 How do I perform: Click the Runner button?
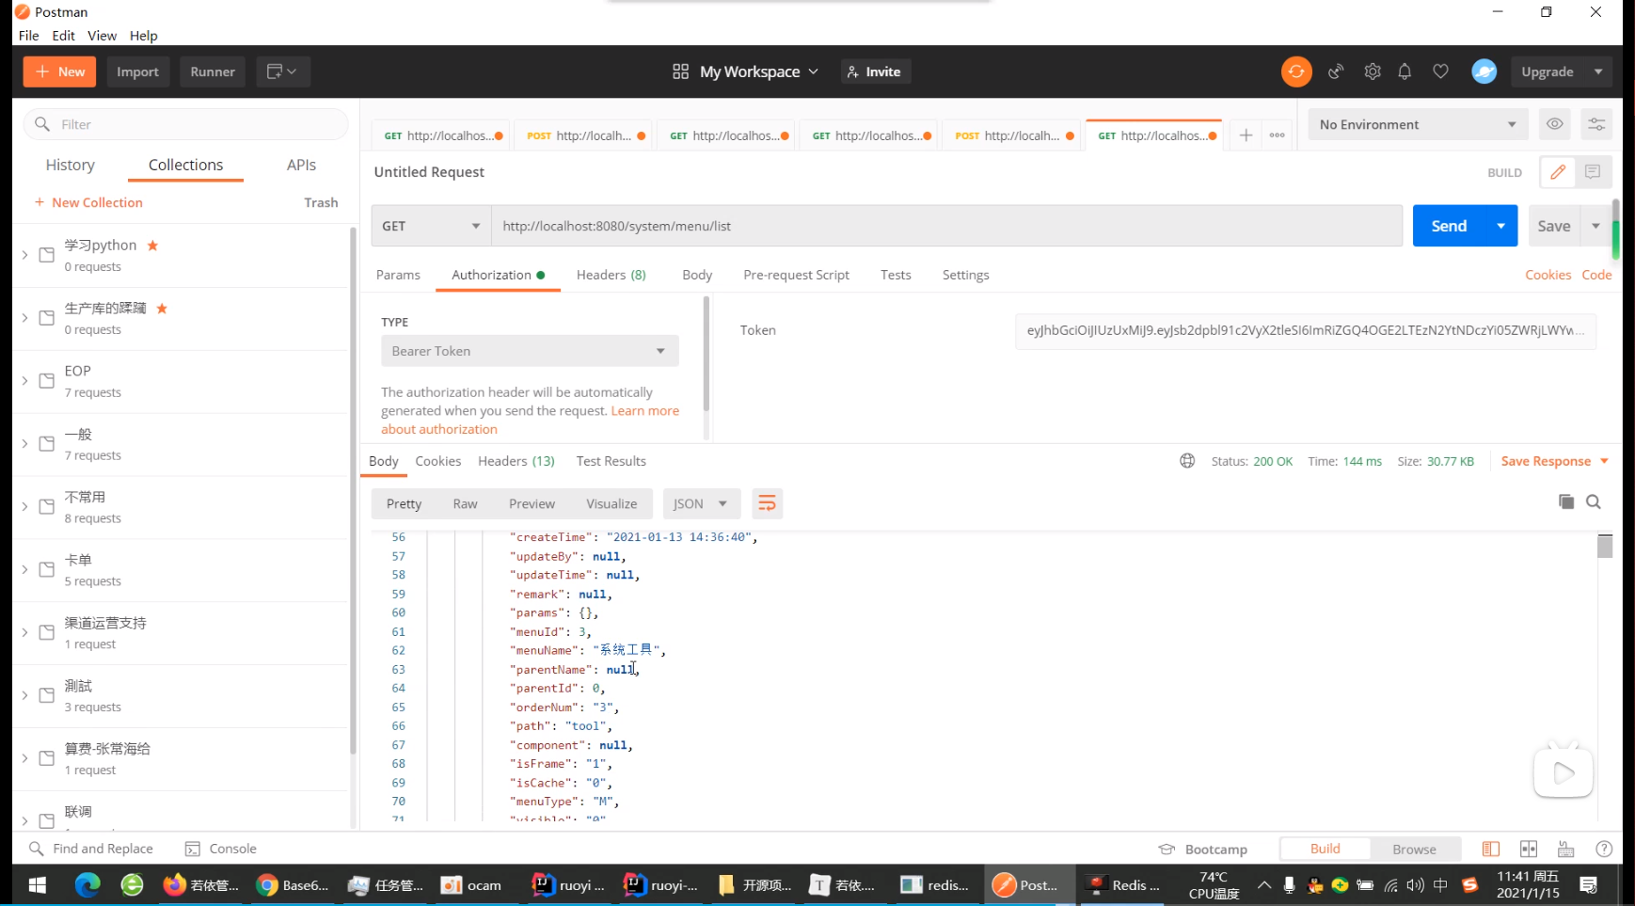(213, 72)
